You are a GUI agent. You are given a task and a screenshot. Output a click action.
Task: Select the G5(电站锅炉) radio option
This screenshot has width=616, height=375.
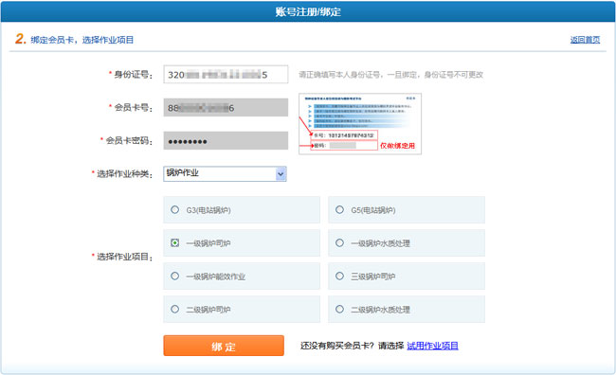[340, 209]
